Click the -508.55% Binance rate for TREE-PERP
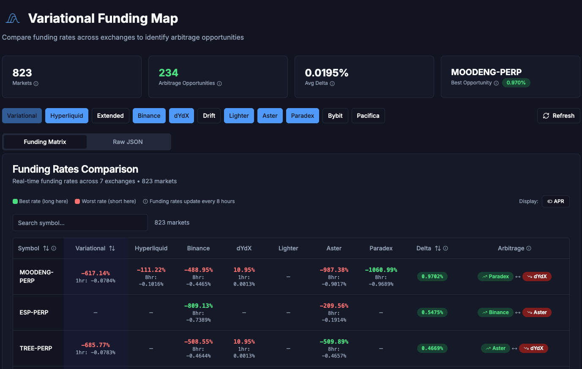Screen dimensions: 582x369 tap(199, 342)
